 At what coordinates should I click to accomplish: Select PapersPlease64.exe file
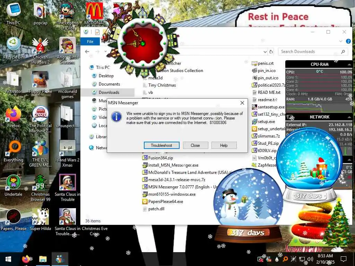click(163, 202)
